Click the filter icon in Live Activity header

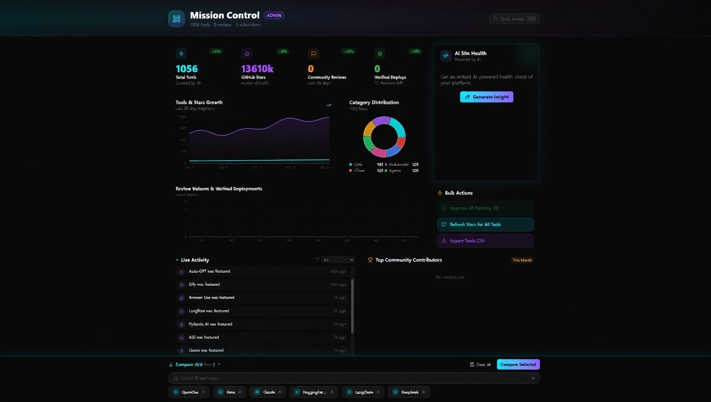(x=317, y=260)
